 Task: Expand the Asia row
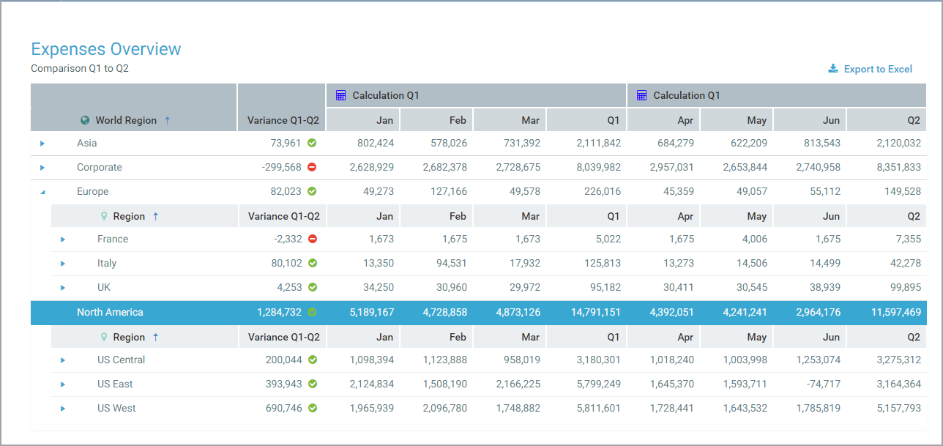(x=42, y=144)
